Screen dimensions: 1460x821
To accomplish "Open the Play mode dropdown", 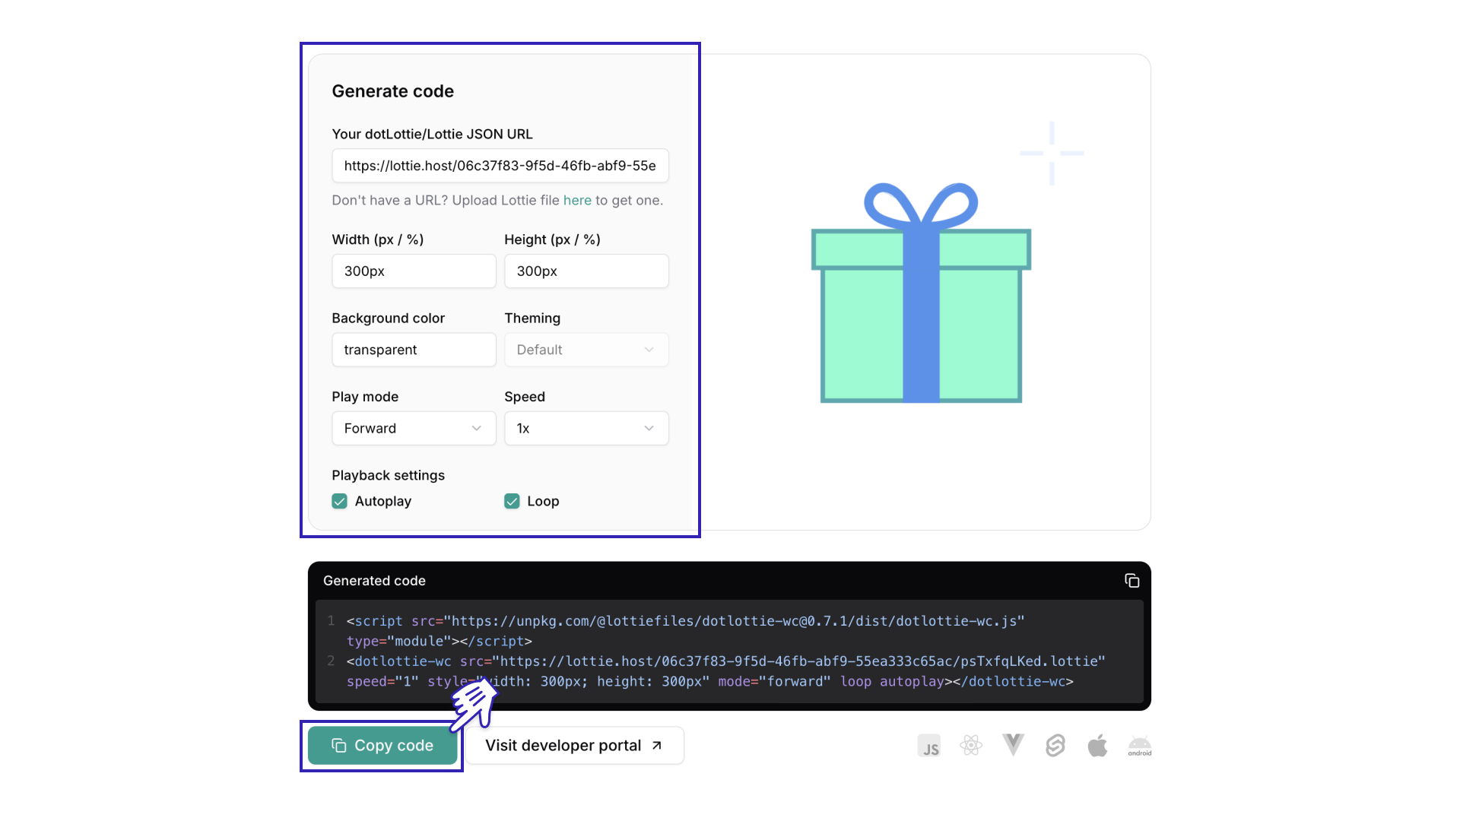I will click(414, 428).
